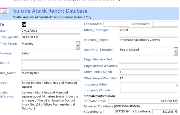Click the Target people Wounded label
180x115 pixels.
101,66
